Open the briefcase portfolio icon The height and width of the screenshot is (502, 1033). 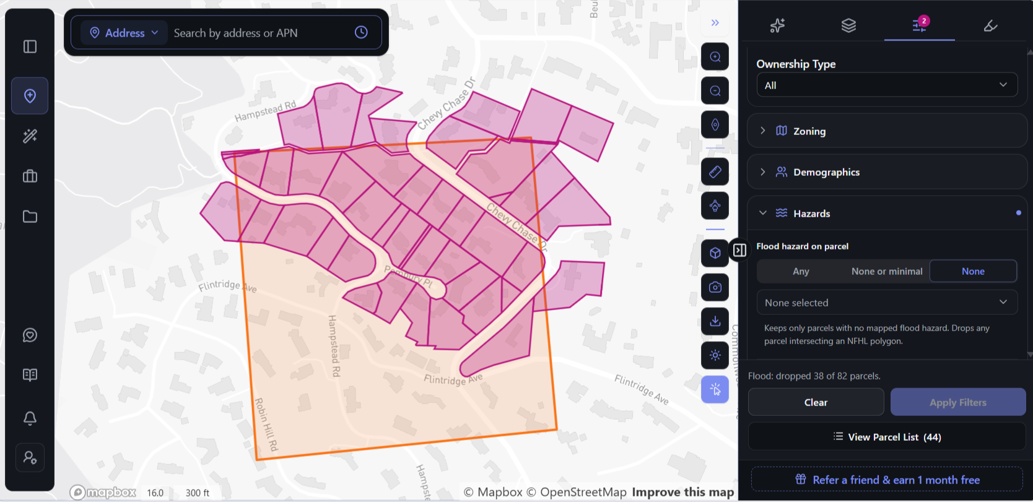pos(30,176)
